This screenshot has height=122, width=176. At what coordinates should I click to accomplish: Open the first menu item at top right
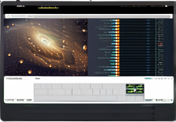pos(126,6)
